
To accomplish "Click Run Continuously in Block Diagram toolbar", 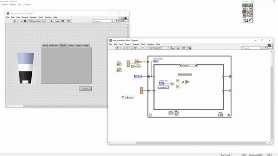I will pyautogui.click(x=121, y=48).
